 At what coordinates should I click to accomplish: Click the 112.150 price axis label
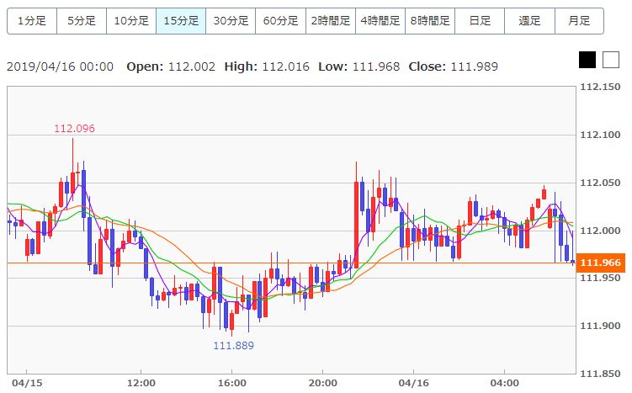point(600,87)
